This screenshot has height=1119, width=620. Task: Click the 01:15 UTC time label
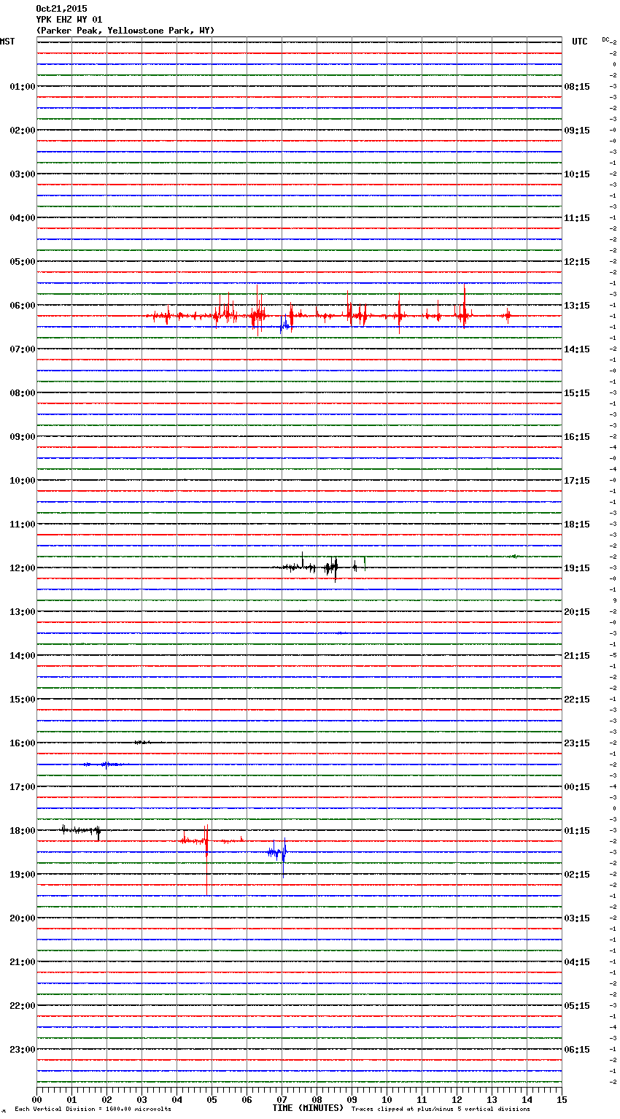[x=577, y=831]
